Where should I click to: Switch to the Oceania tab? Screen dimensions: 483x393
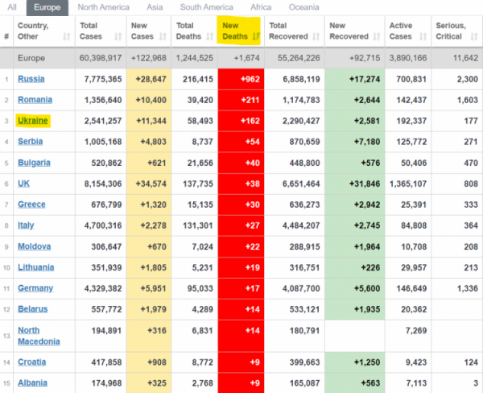[x=303, y=7]
